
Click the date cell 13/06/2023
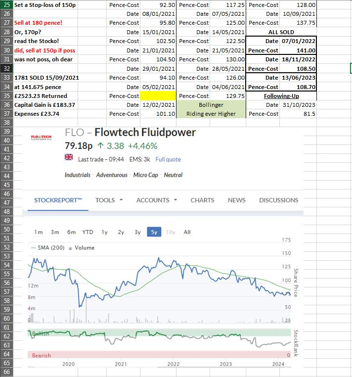[x=298, y=78]
